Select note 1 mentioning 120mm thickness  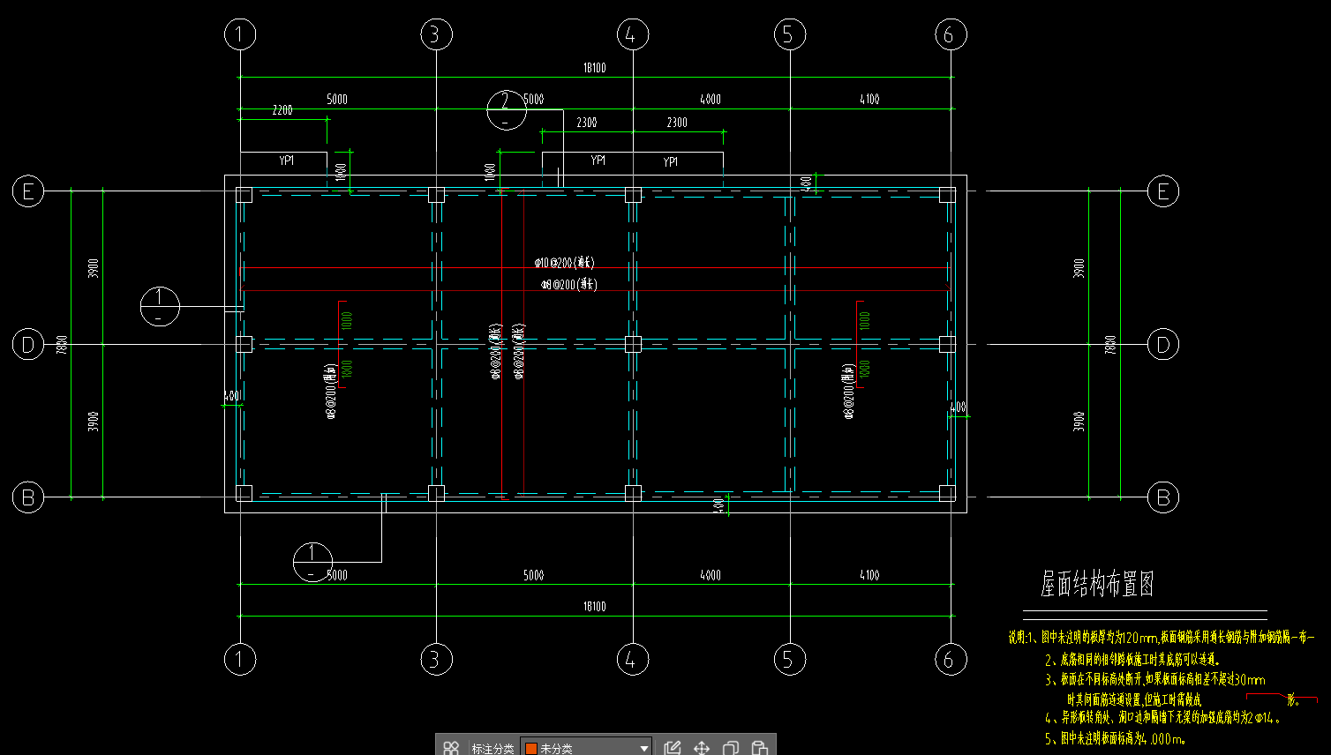click(1162, 637)
